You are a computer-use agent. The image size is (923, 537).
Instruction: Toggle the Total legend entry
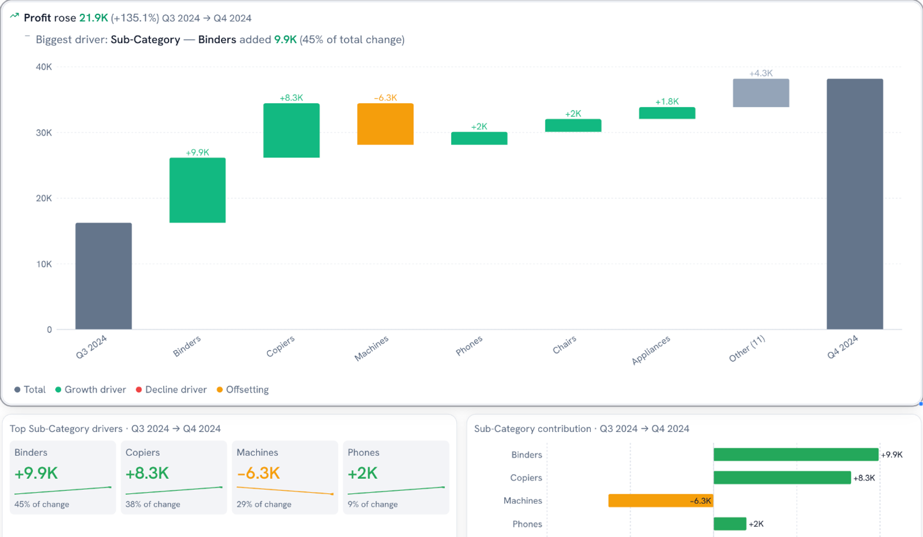[x=30, y=389]
